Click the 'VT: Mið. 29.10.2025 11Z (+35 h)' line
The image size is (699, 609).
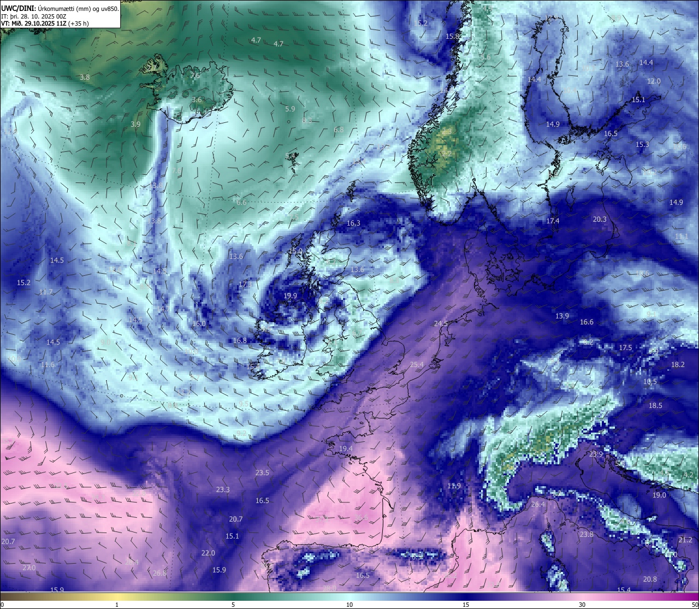coord(45,23)
